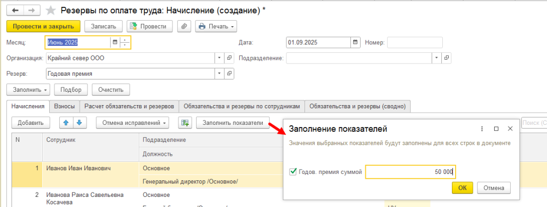Open the calendar for the Дата field

point(355,43)
